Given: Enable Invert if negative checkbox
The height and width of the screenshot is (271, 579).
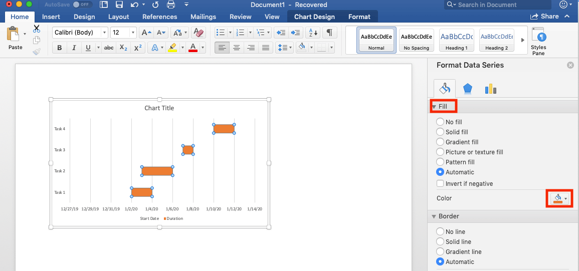Looking at the screenshot, I should pyautogui.click(x=440, y=184).
